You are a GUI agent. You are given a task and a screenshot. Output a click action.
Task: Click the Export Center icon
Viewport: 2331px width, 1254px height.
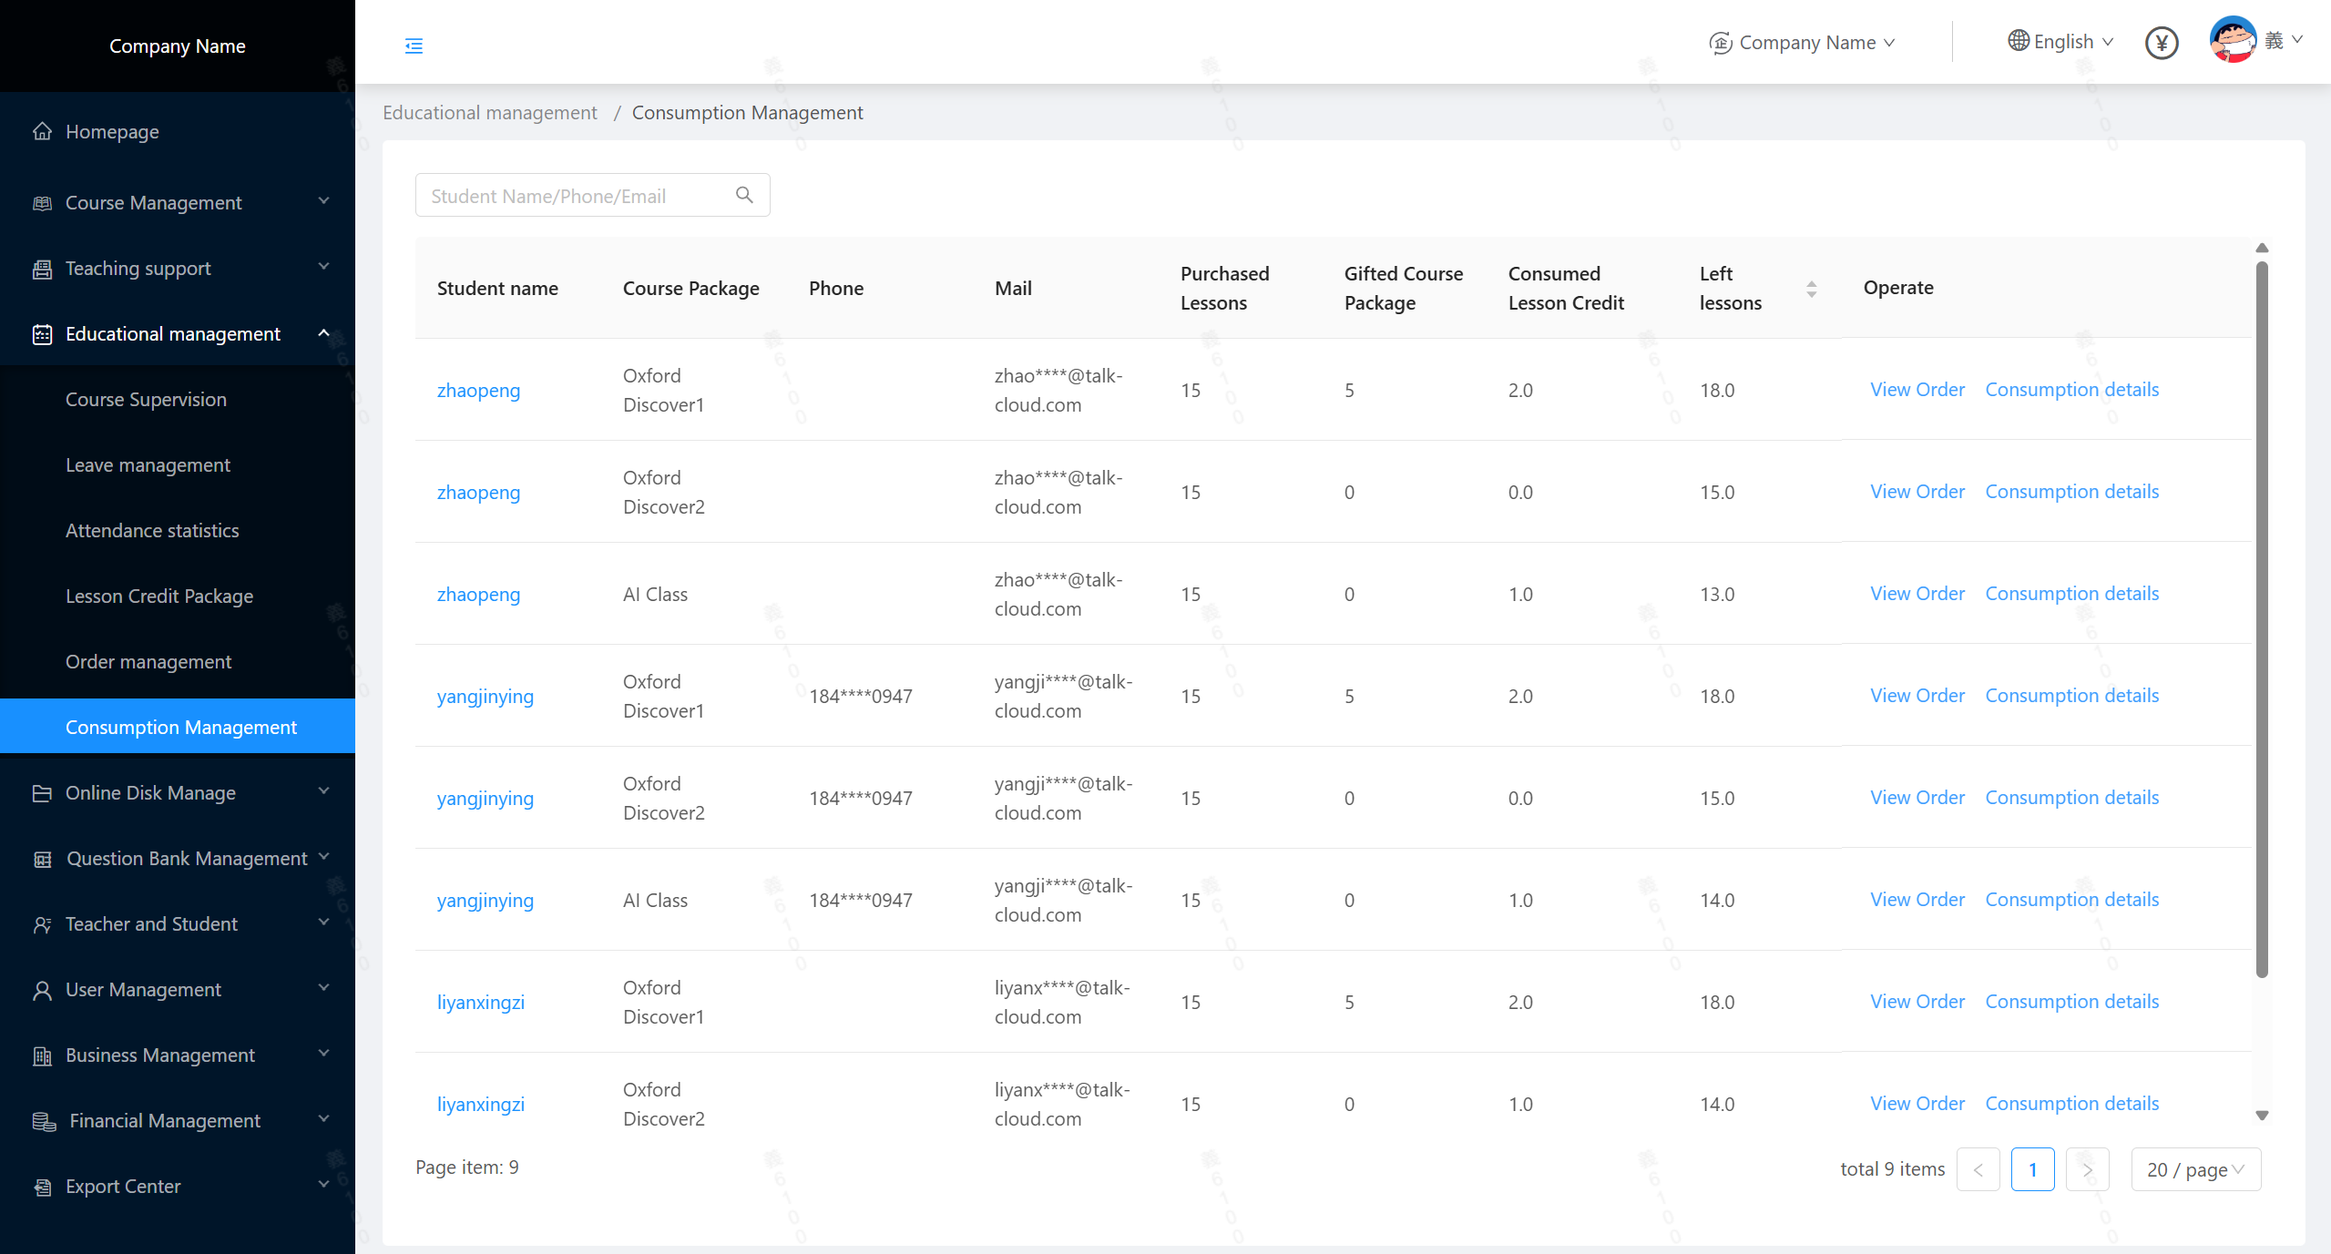coord(42,1186)
